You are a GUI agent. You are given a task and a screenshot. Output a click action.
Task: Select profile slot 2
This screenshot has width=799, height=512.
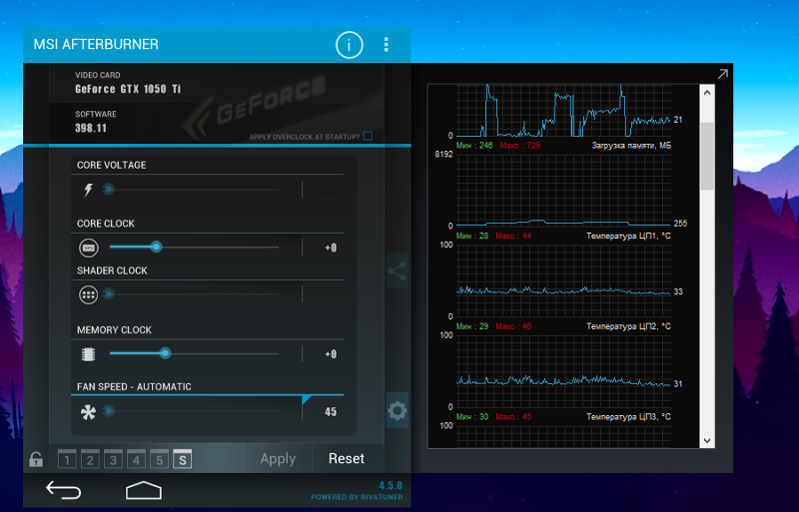90,459
